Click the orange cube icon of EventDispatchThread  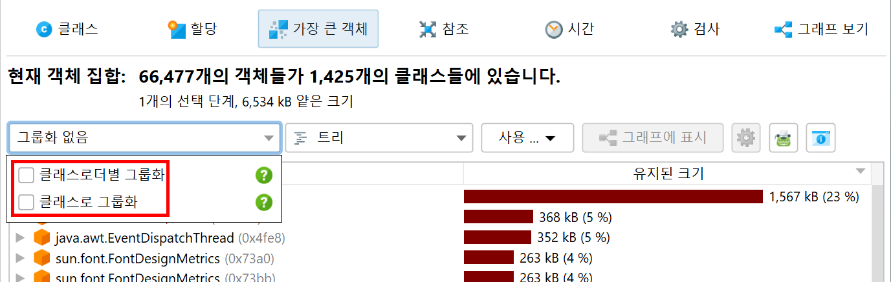coord(41,238)
